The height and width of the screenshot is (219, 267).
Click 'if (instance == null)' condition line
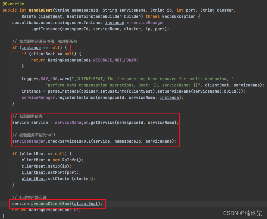39,48
